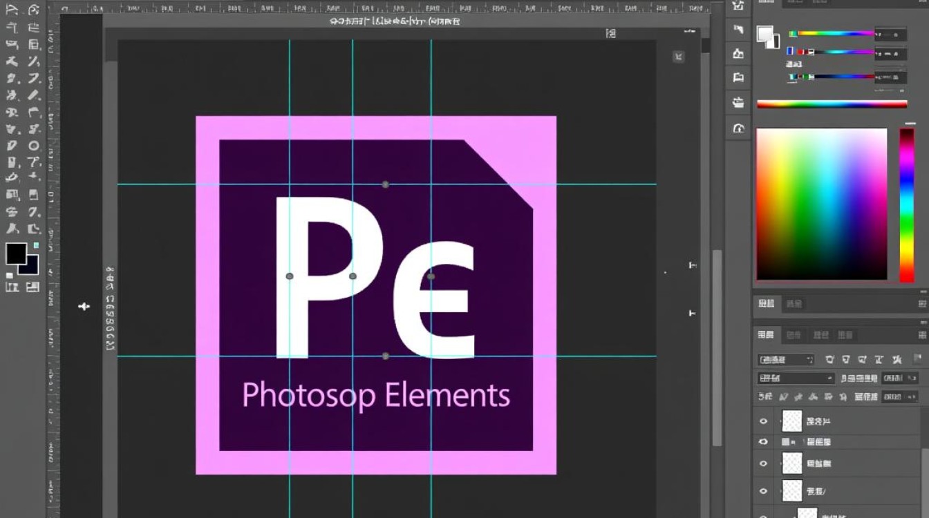The width and height of the screenshot is (929, 518).
Task: Click the anchor point on lower horizontal guide
Action: coord(385,356)
